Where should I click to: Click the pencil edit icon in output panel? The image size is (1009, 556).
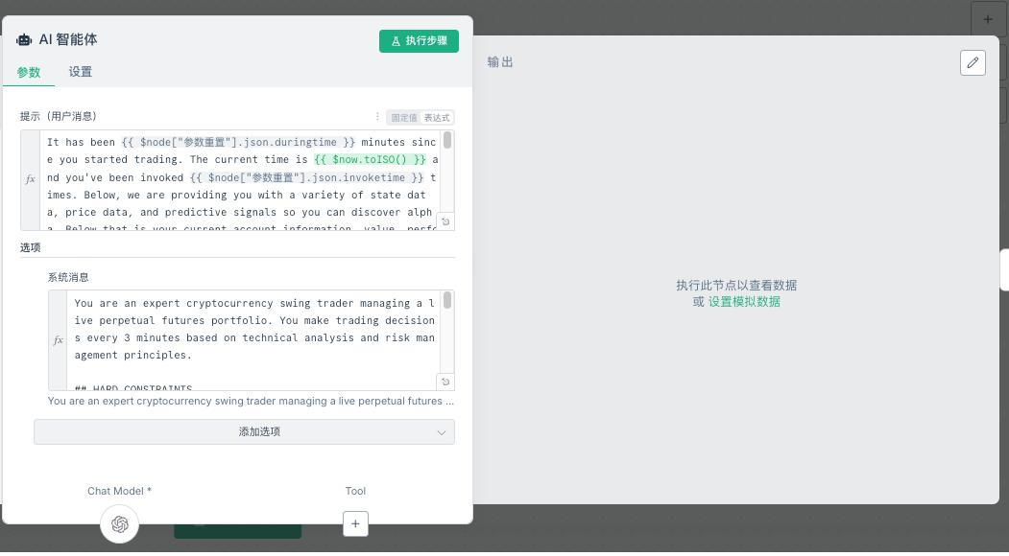pos(973,61)
